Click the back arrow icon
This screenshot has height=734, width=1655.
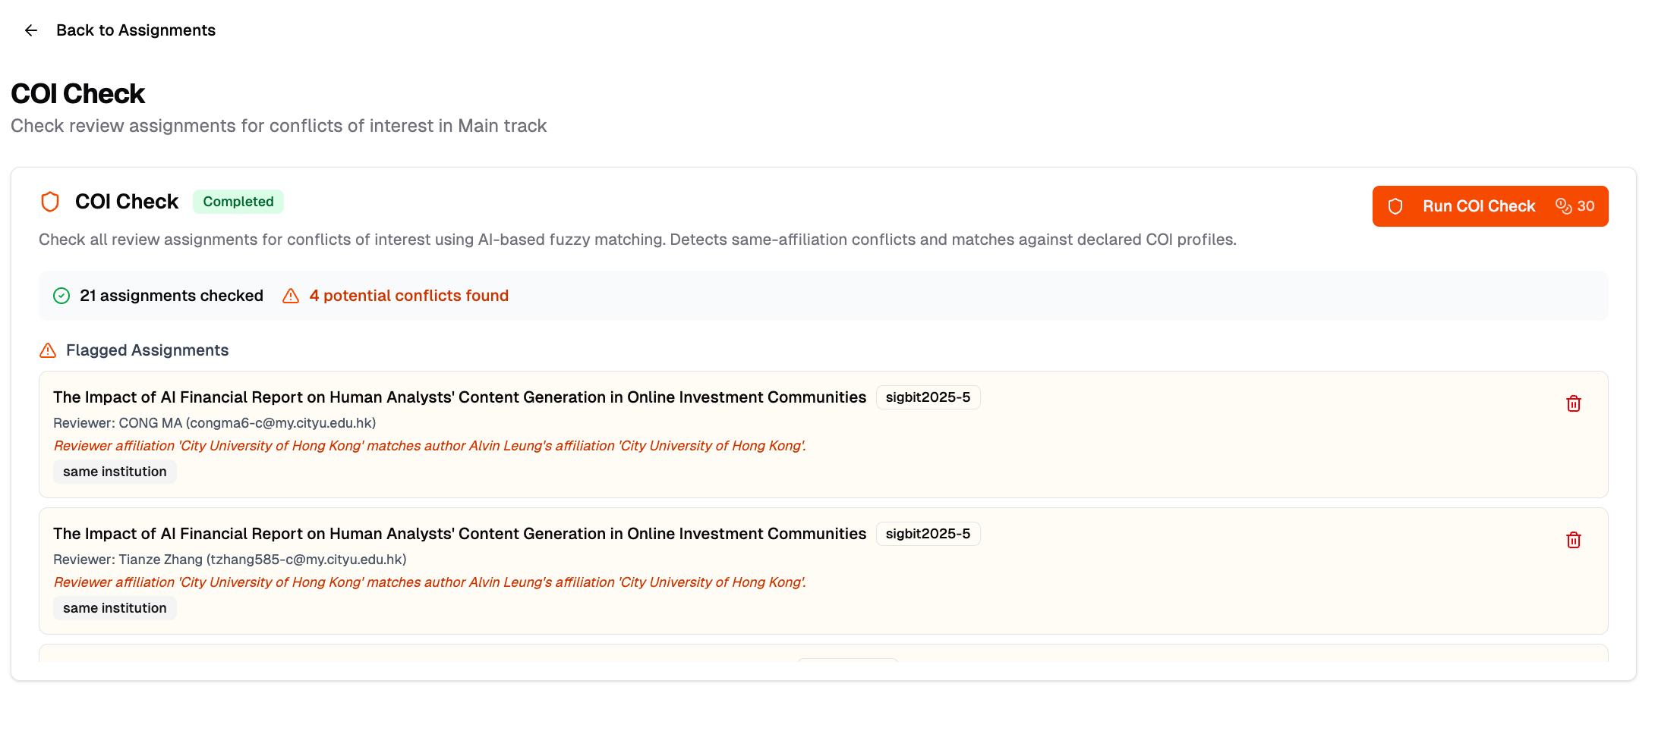click(31, 30)
